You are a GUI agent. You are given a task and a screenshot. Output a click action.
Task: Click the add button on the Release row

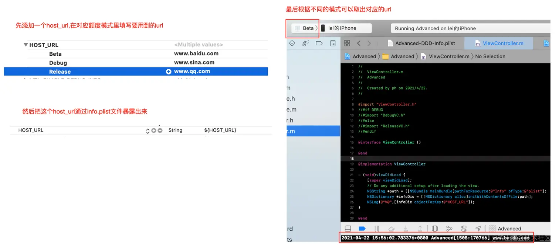[x=169, y=72]
